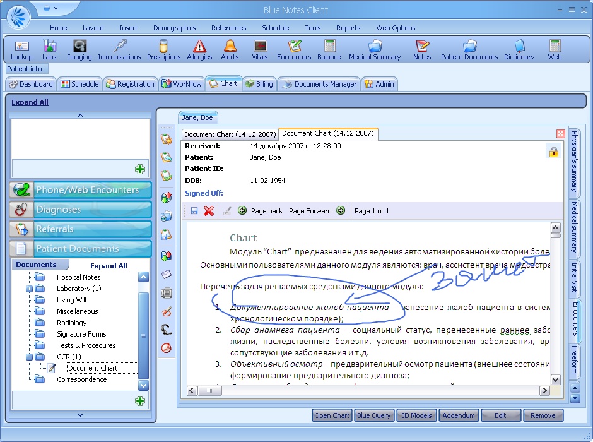The height and width of the screenshot is (442, 593).
Task: Collapse the Patient Documents section
Action: (81, 249)
